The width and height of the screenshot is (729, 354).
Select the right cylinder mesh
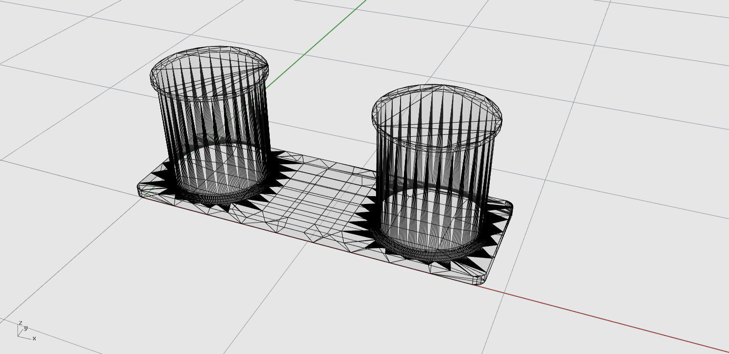coord(436,172)
